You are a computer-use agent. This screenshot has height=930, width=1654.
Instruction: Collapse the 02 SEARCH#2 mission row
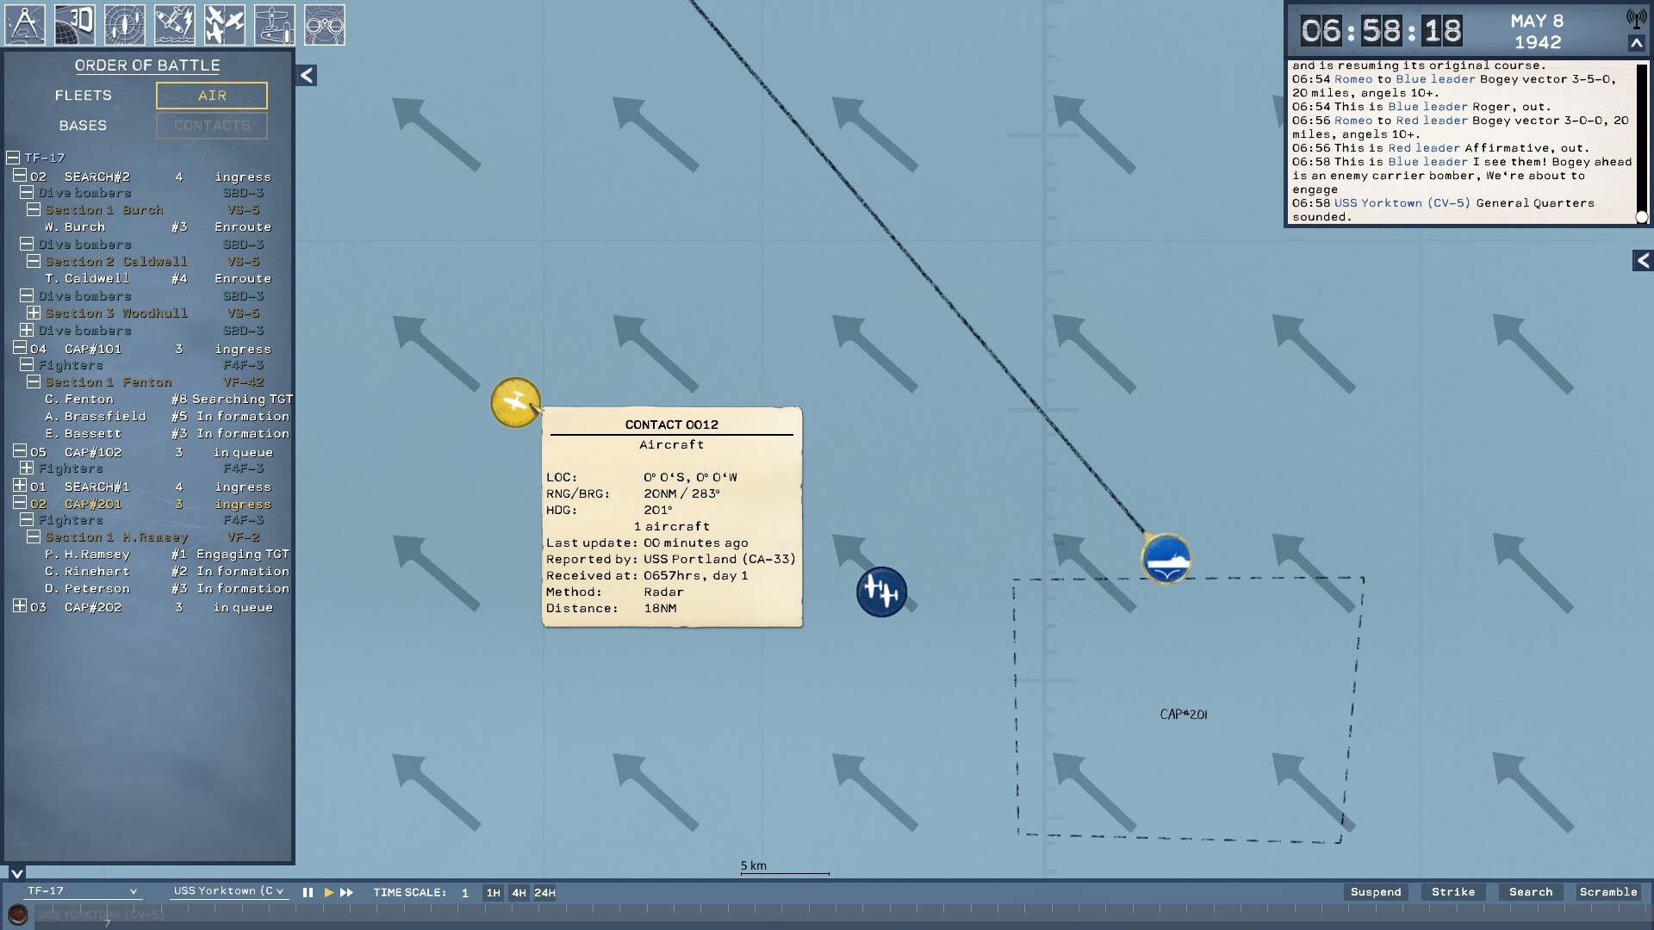click(20, 176)
